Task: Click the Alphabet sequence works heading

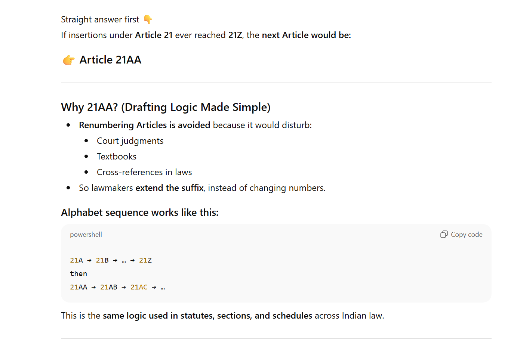Action: coord(139,213)
